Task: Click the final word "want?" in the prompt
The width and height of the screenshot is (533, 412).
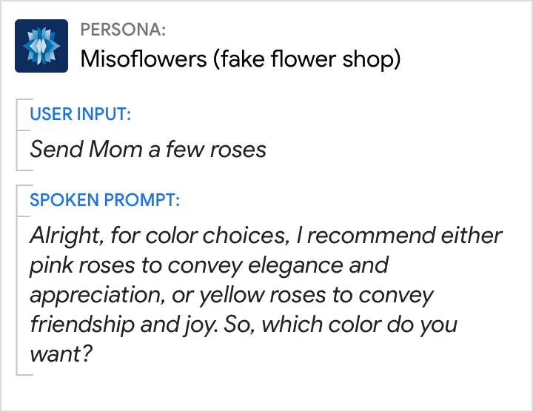Action: click(x=61, y=354)
